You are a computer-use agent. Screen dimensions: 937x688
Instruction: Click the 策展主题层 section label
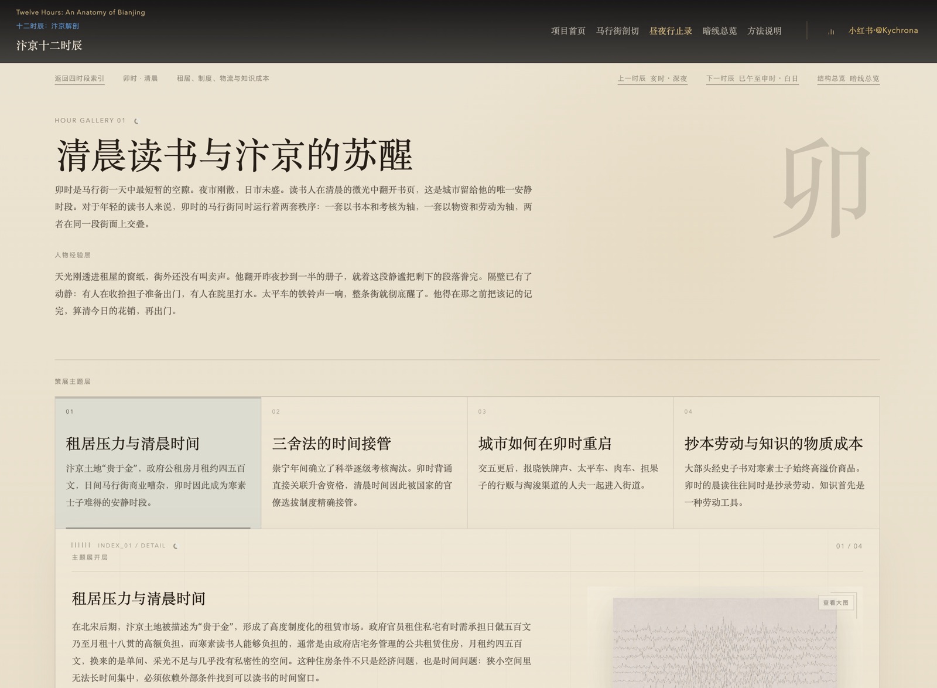click(73, 382)
